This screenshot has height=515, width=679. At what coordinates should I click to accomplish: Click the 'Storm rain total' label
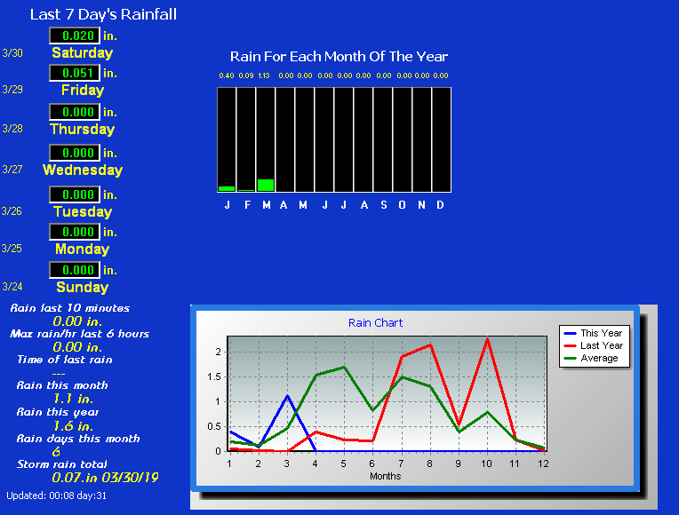pos(61,464)
